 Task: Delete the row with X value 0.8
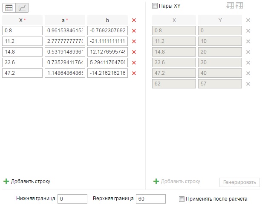[x=134, y=31]
